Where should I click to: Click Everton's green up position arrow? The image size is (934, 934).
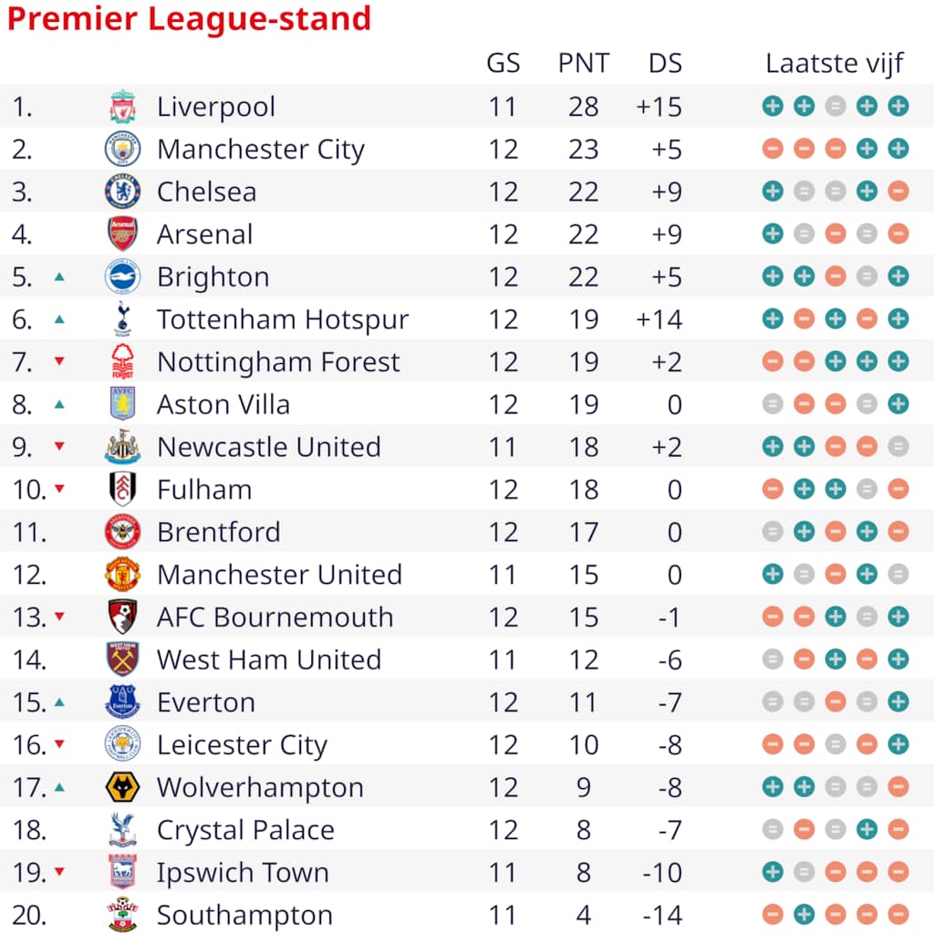point(59,702)
